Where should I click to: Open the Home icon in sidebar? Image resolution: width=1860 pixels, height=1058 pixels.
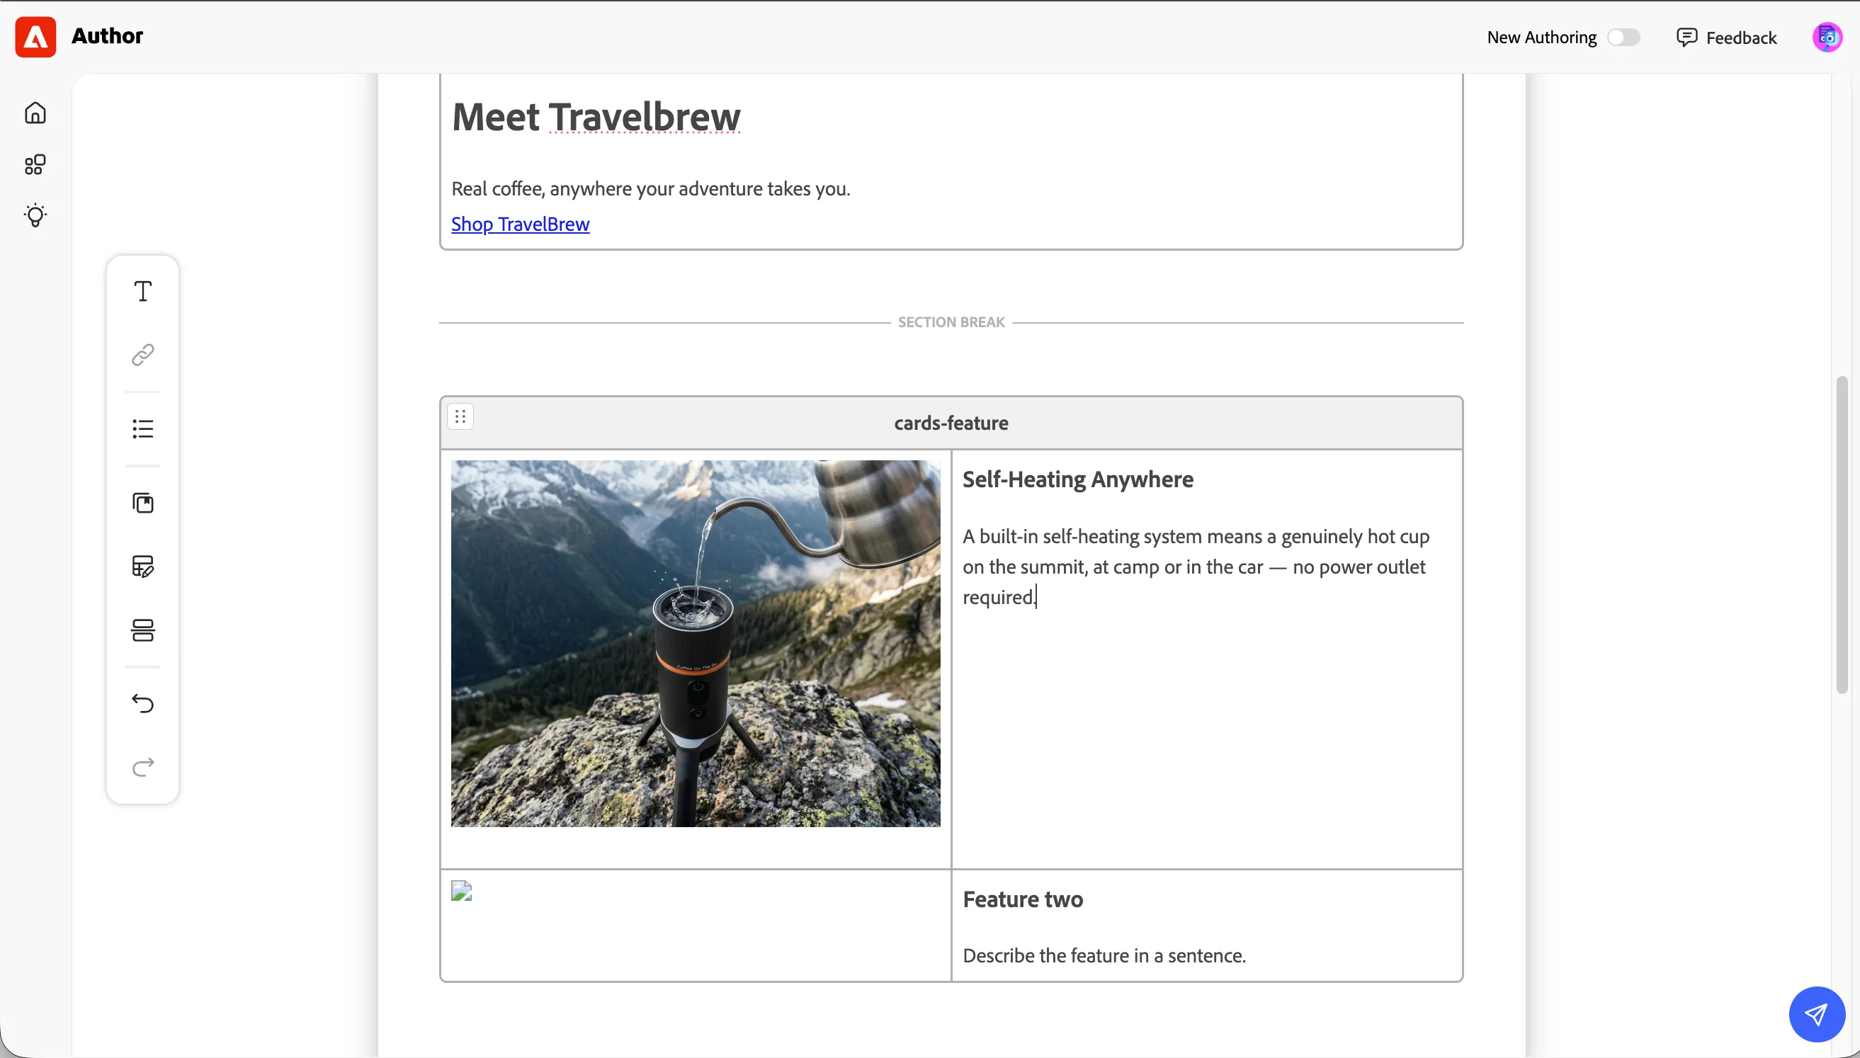pos(35,113)
